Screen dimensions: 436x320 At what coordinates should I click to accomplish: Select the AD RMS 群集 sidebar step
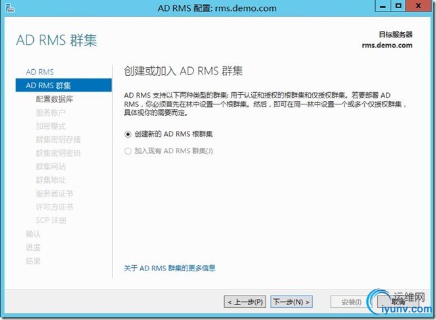click(64, 85)
